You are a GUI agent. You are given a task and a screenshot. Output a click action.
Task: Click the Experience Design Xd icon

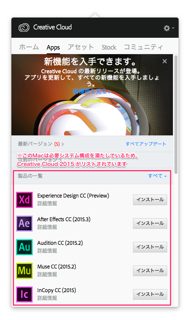(24, 200)
